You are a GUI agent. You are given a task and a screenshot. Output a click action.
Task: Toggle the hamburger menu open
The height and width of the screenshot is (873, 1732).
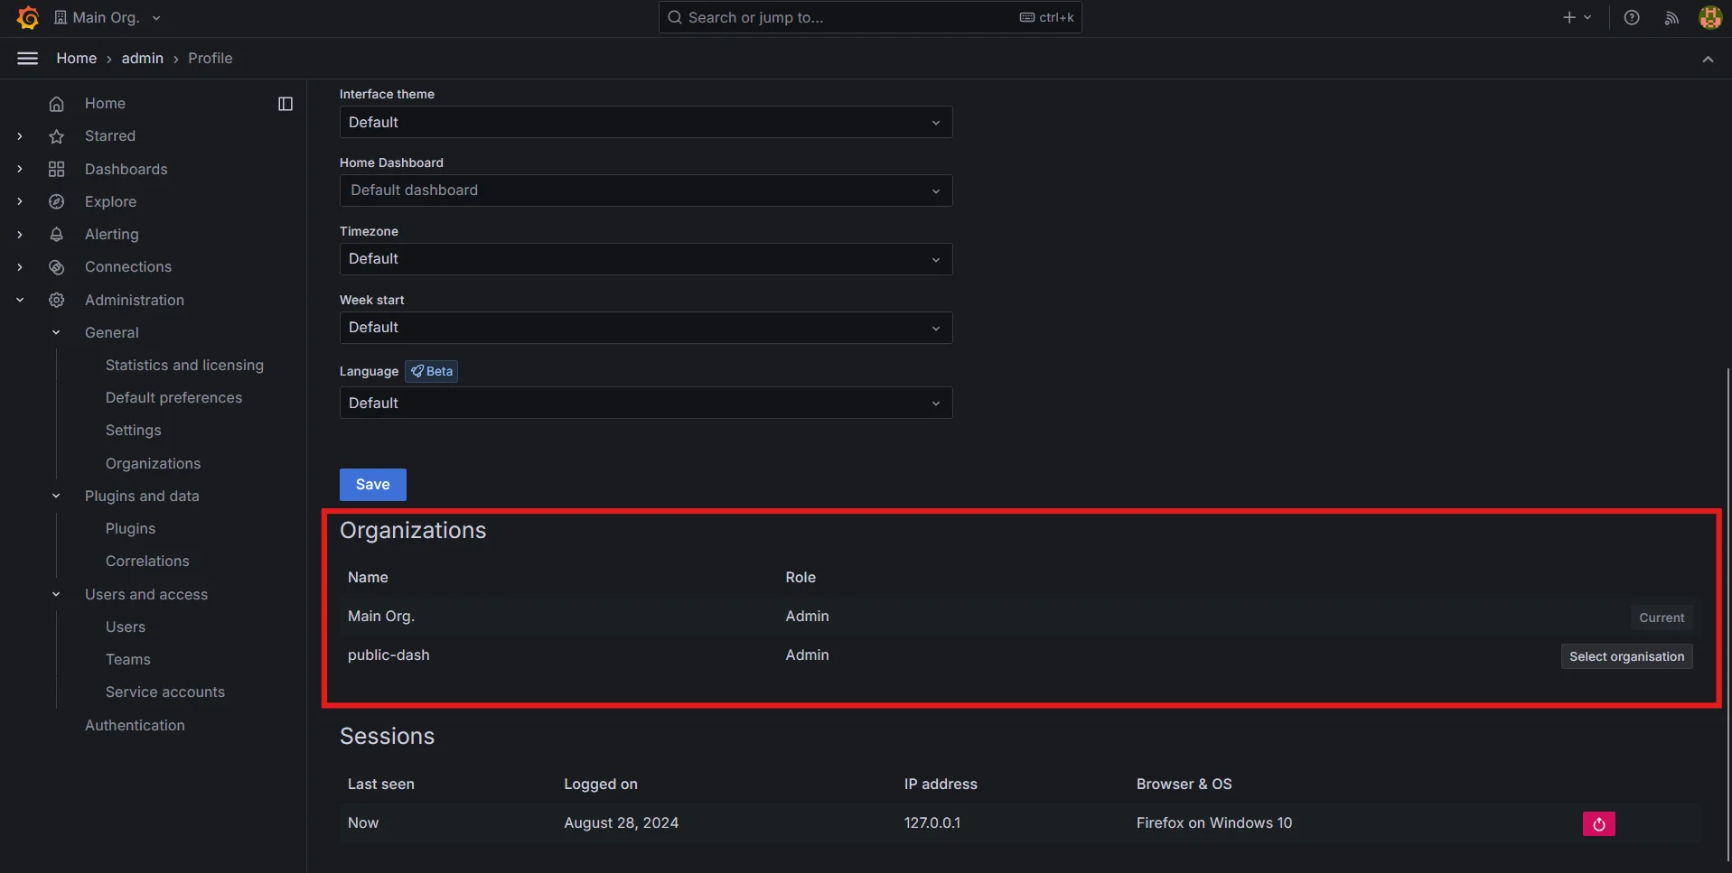27,58
